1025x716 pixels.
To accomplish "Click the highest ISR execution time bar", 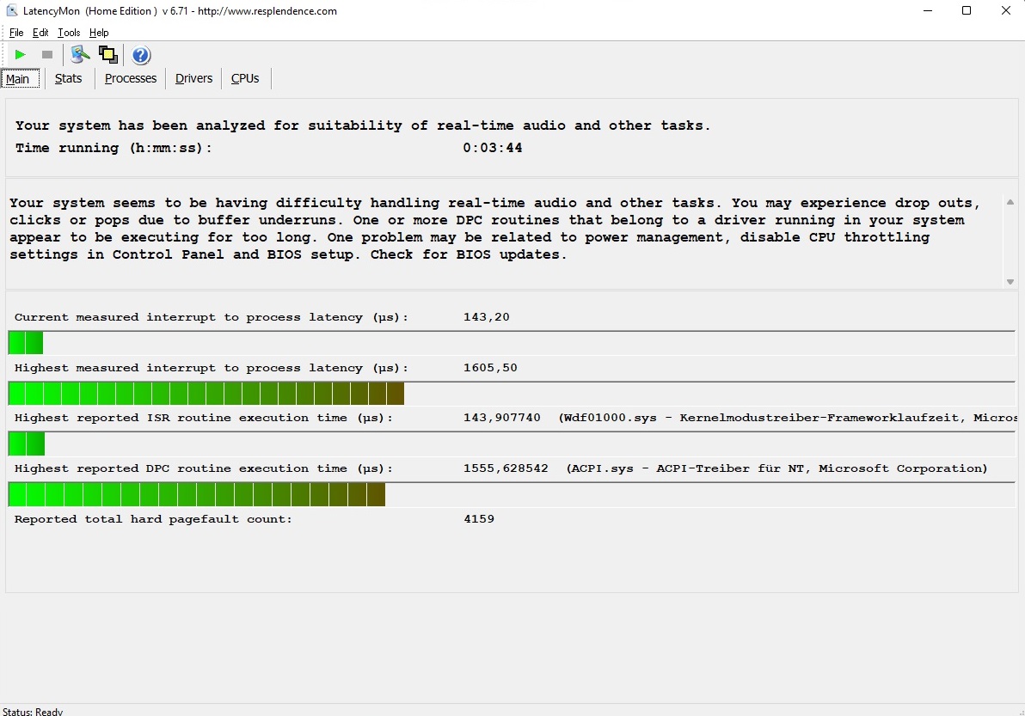I will click(x=511, y=444).
